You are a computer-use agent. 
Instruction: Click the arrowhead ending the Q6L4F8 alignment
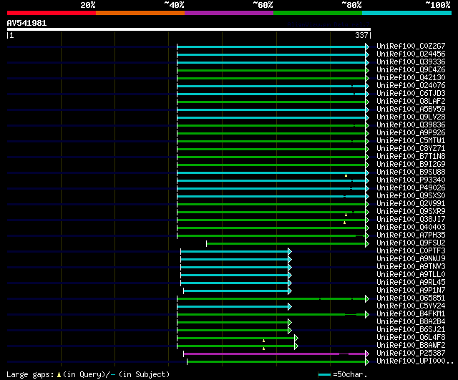click(296, 337)
